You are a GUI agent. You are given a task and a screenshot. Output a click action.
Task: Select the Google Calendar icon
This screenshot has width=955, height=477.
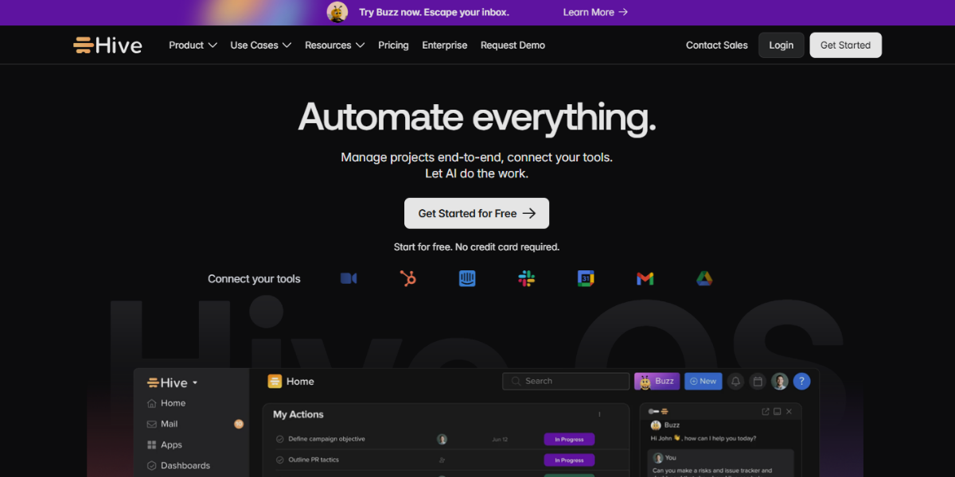[x=586, y=278]
